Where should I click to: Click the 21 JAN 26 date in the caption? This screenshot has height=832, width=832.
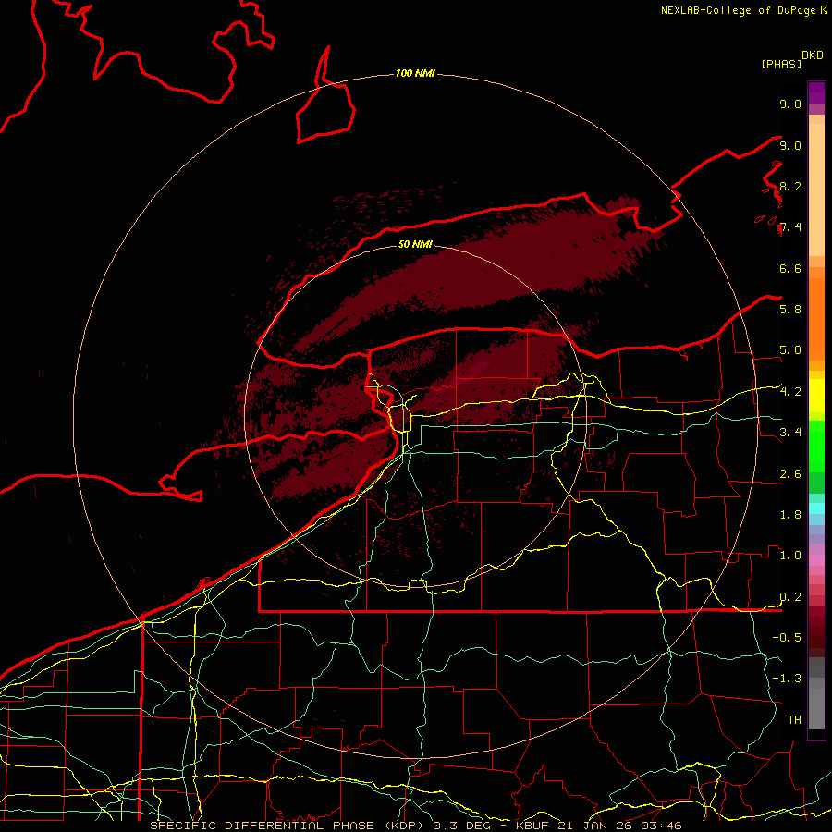594,826
